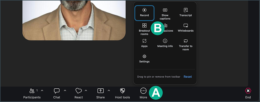Viewport: 260px width, 102px height.
Task: Open Host tools
Action: click(123, 94)
